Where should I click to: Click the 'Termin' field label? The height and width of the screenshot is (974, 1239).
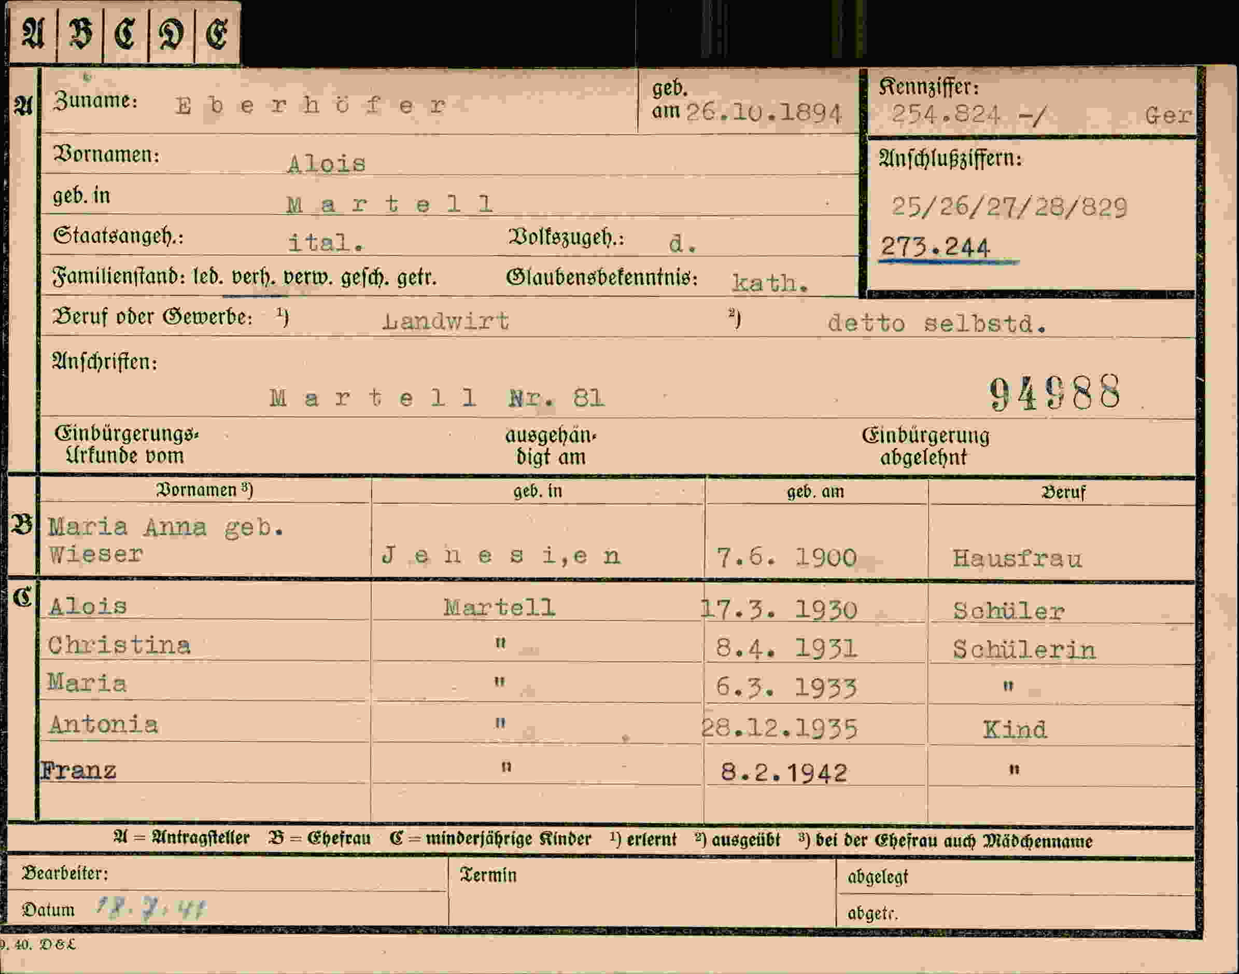pyautogui.click(x=488, y=875)
